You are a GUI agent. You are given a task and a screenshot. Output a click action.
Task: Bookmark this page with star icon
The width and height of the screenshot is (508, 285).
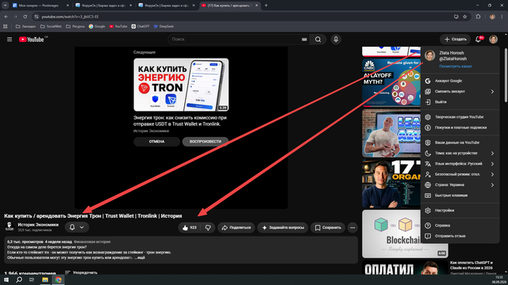tap(465, 17)
